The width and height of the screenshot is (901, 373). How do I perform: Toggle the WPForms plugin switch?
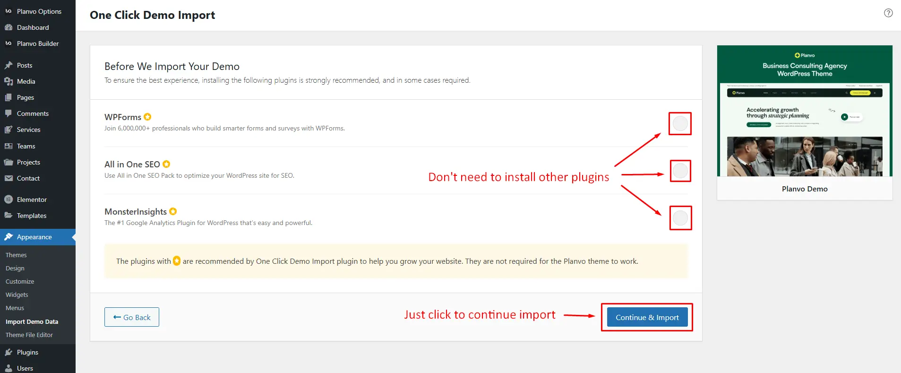[x=680, y=123]
